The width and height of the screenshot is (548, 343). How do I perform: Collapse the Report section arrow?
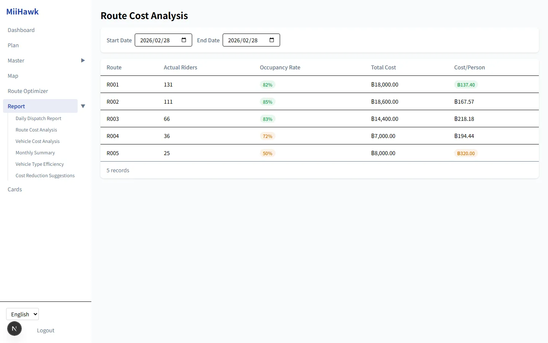click(x=83, y=106)
